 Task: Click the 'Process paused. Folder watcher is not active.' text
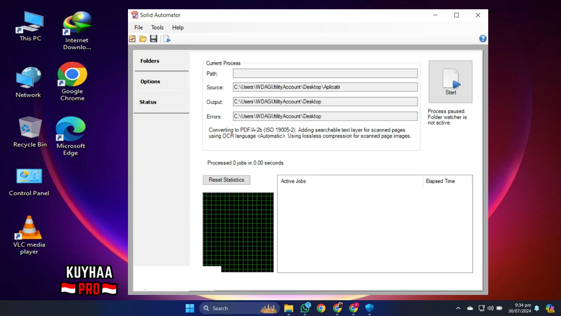click(447, 117)
